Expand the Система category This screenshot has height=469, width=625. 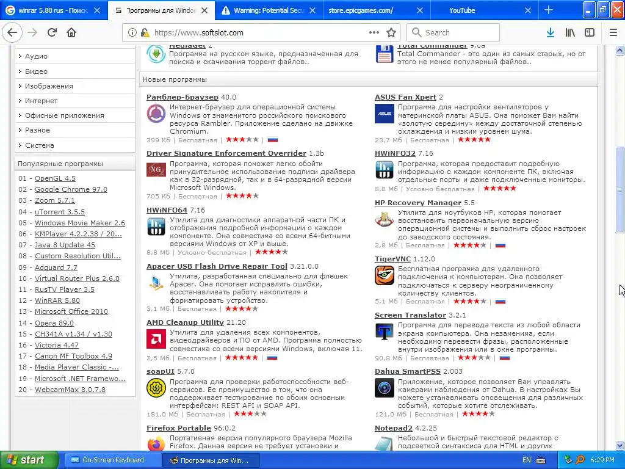[x=75, y=145]
